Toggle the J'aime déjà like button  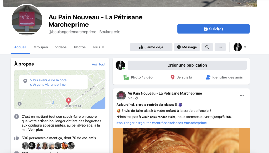point(151,47)
